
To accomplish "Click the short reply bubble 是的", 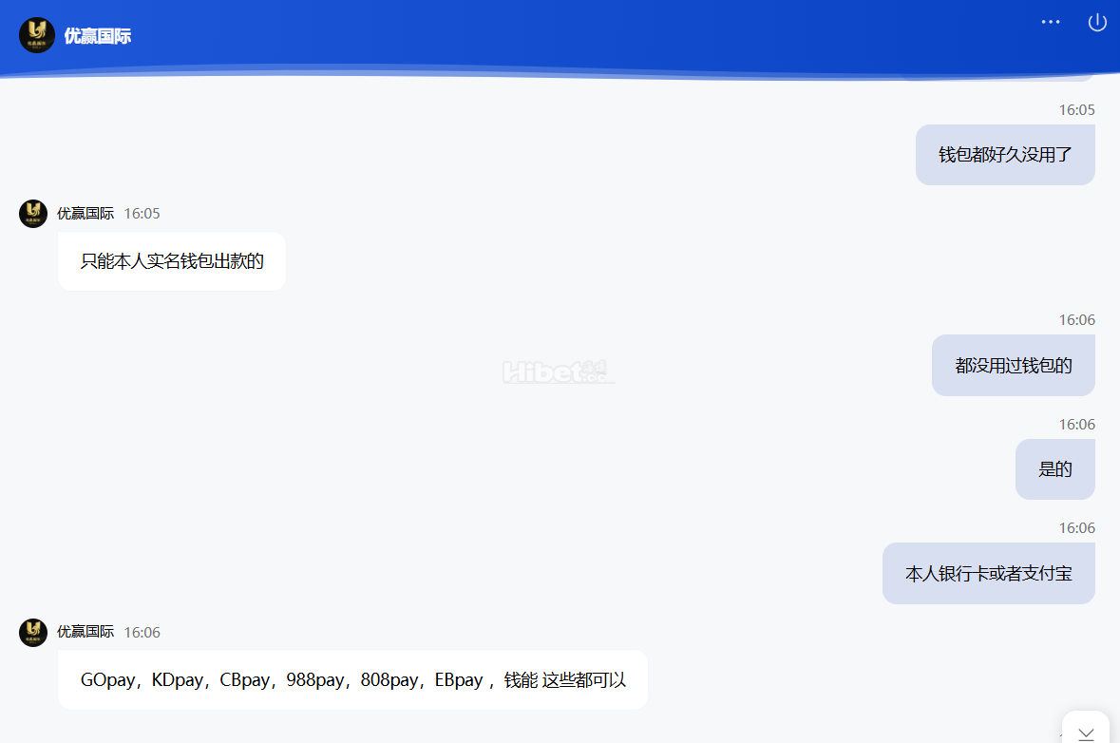I will click(x=1054, y=469).
